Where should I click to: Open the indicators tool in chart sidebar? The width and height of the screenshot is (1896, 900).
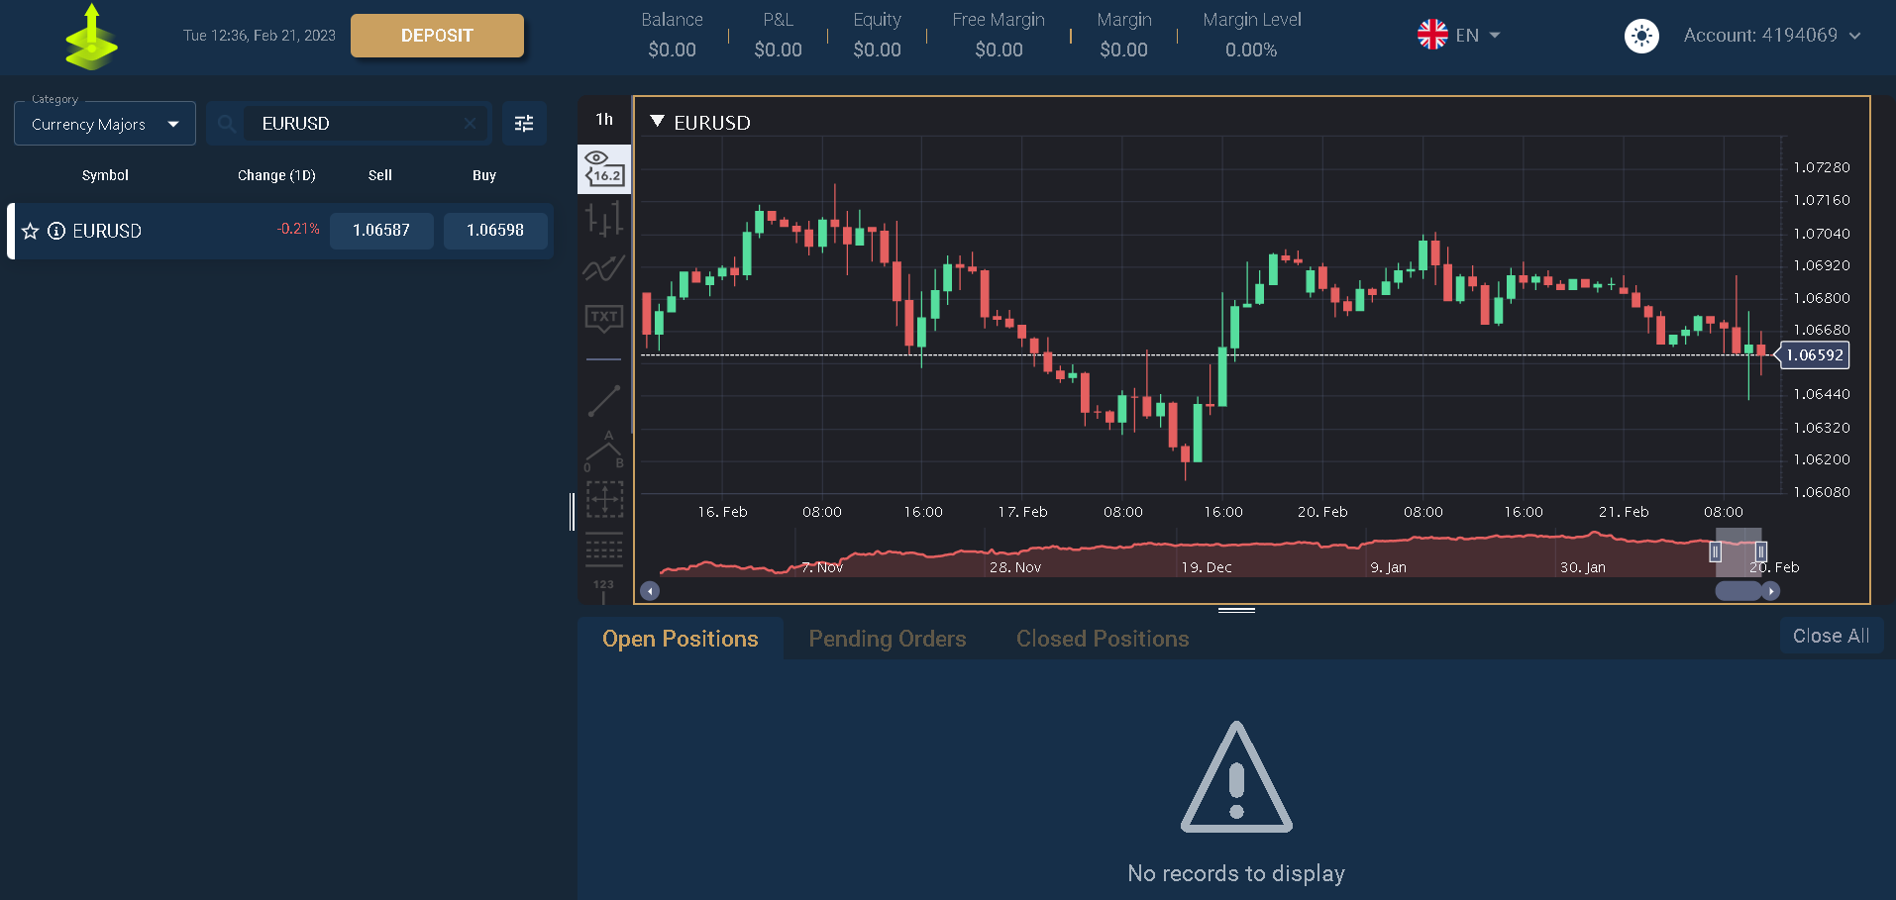[x=603, y=268]
